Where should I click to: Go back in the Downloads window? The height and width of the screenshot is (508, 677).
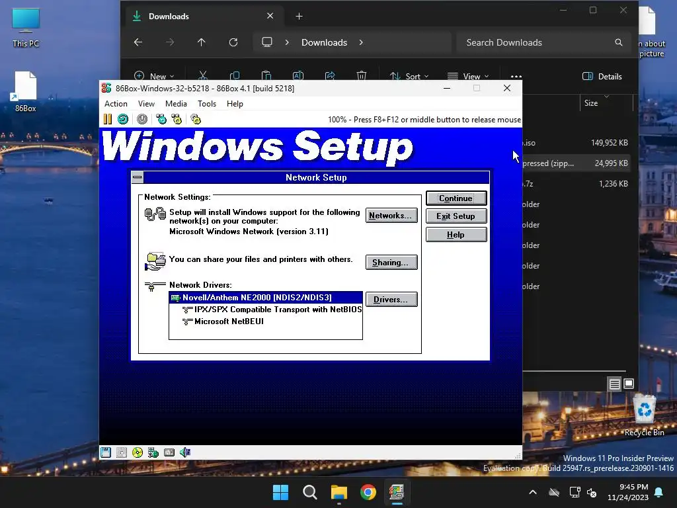138,42
